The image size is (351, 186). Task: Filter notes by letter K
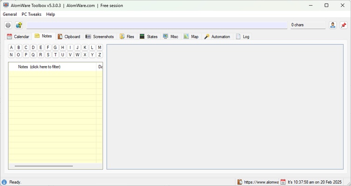[85, 47]
